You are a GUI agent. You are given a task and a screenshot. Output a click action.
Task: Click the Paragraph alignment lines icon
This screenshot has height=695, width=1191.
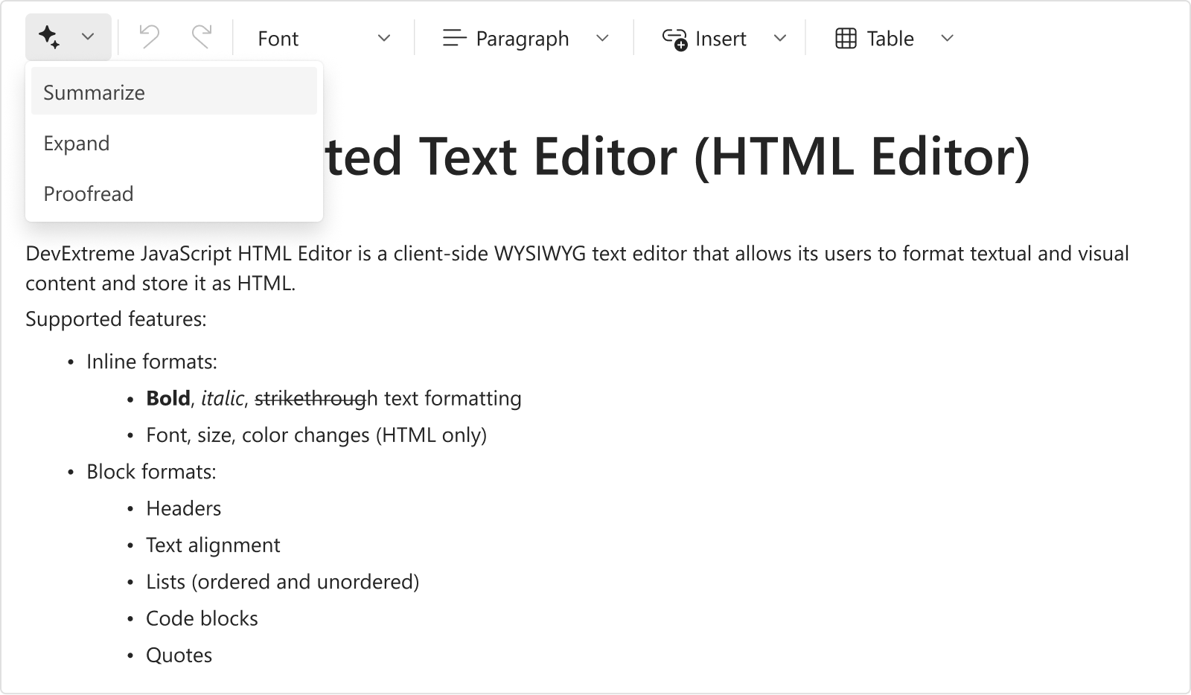[454, 38]
